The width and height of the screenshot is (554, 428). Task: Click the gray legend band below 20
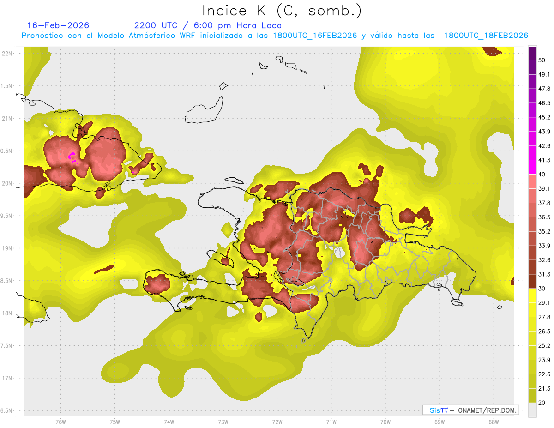532,410
